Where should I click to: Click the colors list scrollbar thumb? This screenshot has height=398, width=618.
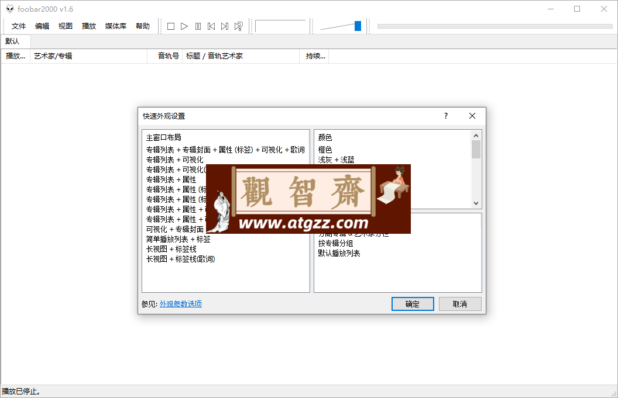pyautogui.click(x=476, y=149)
